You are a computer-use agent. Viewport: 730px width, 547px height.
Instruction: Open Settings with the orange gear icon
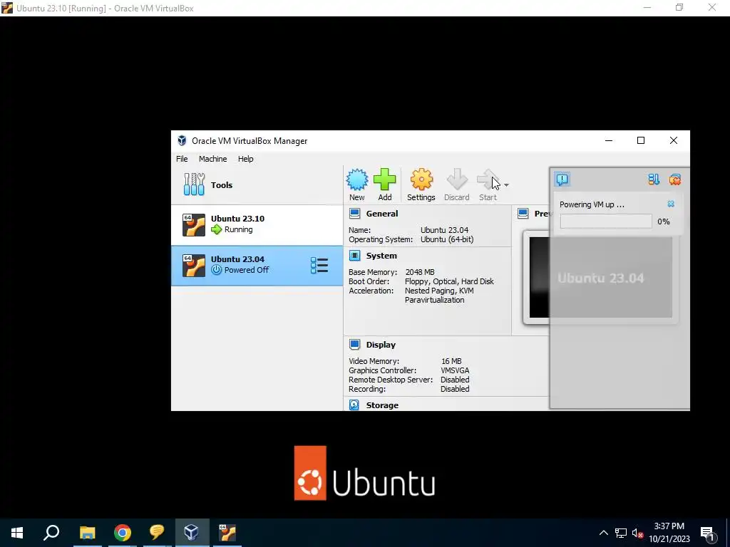coord(421,179)
